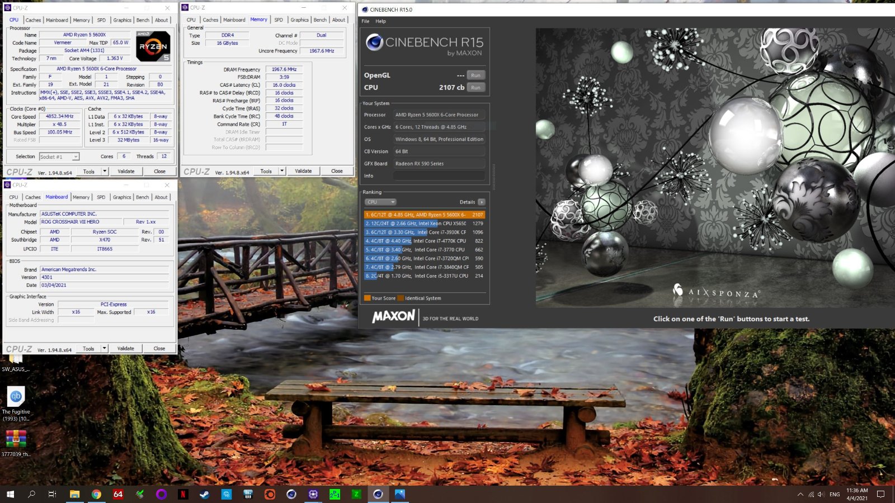
Task: Open Graphics tab in CPU-Z Memory window
Action: tap(299, 20)
